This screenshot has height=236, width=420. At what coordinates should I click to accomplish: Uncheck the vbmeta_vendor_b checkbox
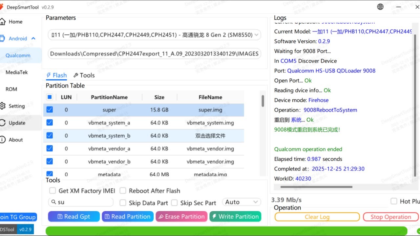(50, 161)
